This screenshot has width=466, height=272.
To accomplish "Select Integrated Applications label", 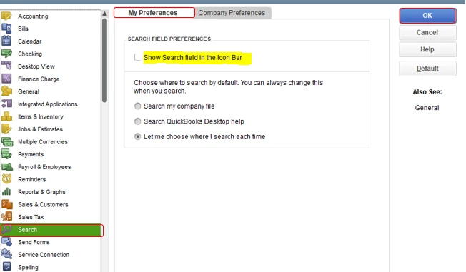I will (x=48, y=104).
